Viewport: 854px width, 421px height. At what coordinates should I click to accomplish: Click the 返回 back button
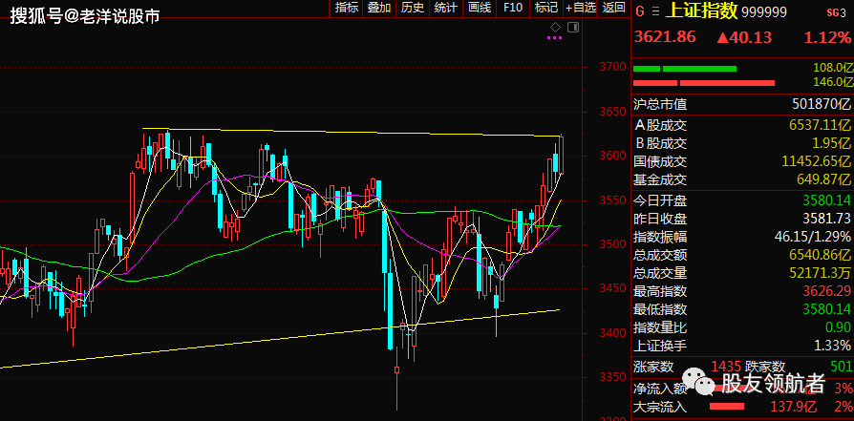point(612,8)
